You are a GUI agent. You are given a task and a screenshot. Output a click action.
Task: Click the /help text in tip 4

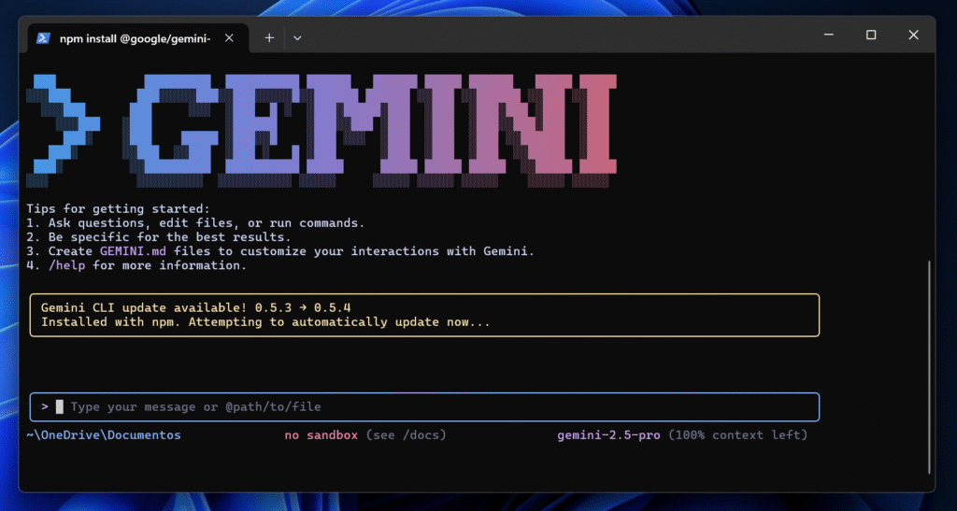(67, 266)
